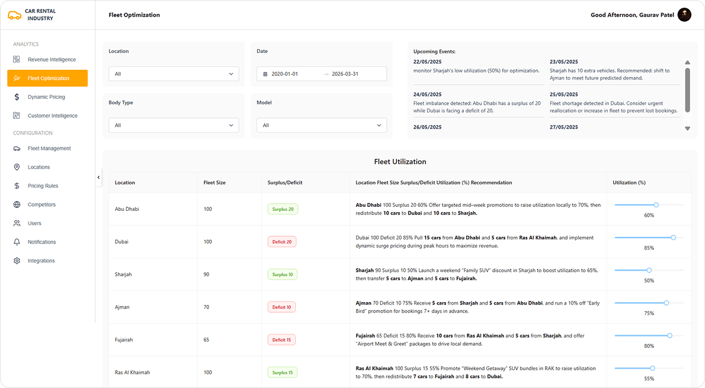Open Fleet Management car icon
This screenshot has height=388, width=705.
coord(17,149)
